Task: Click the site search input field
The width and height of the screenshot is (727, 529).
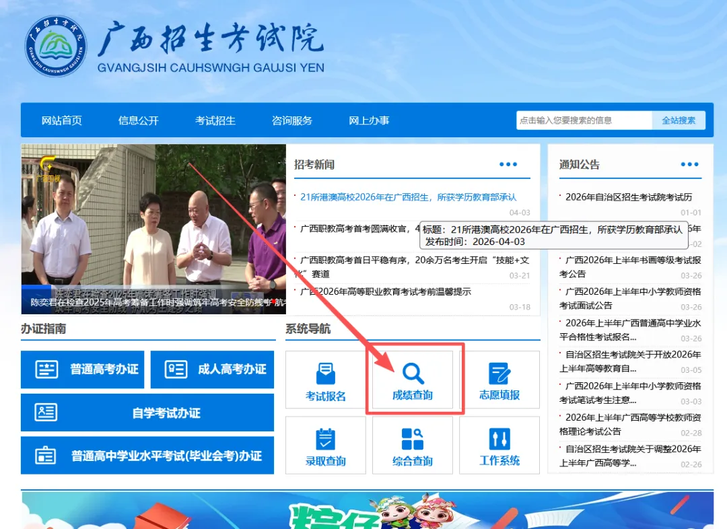Action: click(584, 120)
